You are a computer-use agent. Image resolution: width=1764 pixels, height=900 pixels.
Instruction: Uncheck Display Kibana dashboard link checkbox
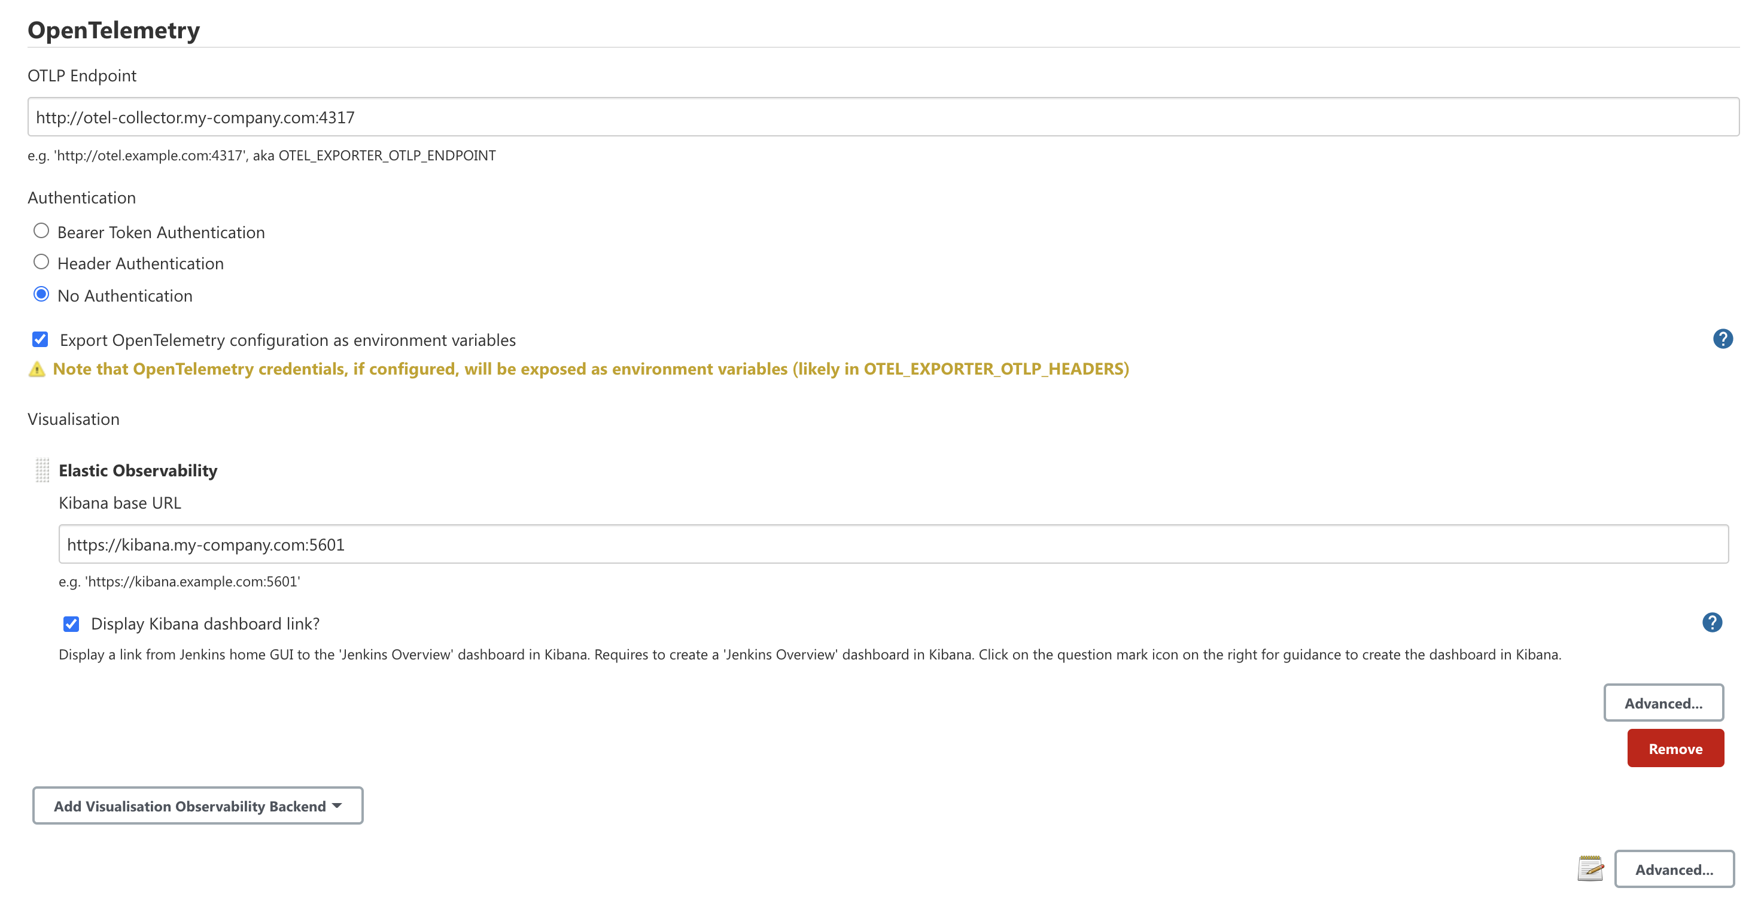coord(71,624)
